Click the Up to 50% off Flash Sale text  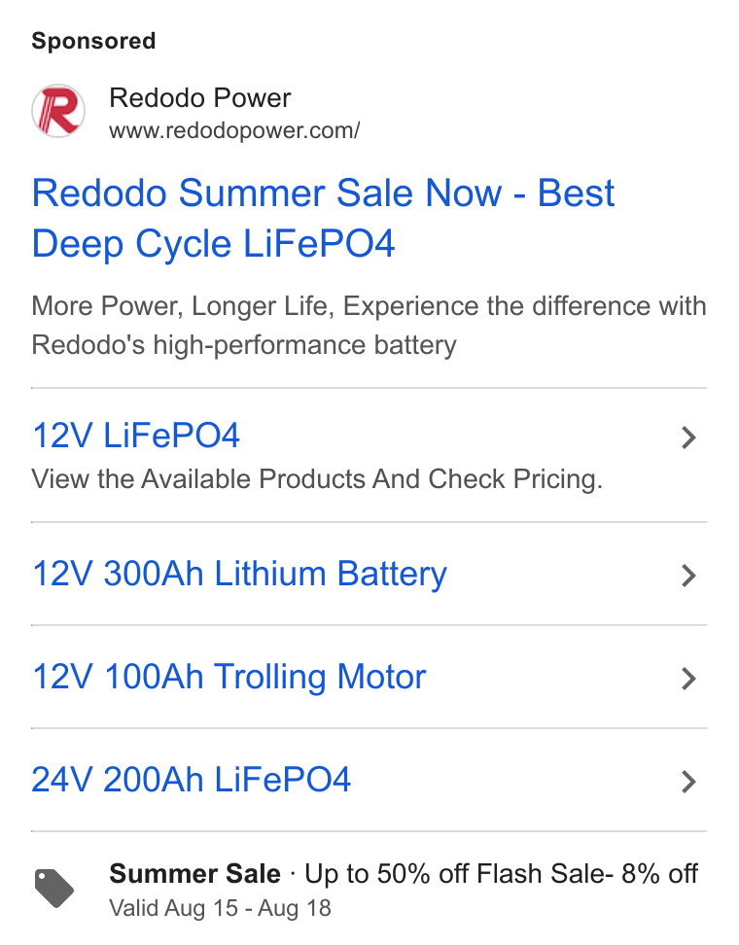(x=458, y=873)
